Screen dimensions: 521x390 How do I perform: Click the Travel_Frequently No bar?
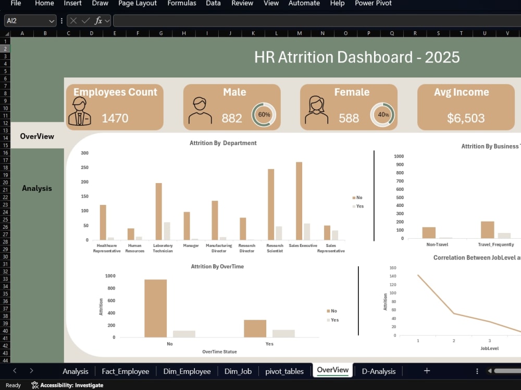point(487,229)
